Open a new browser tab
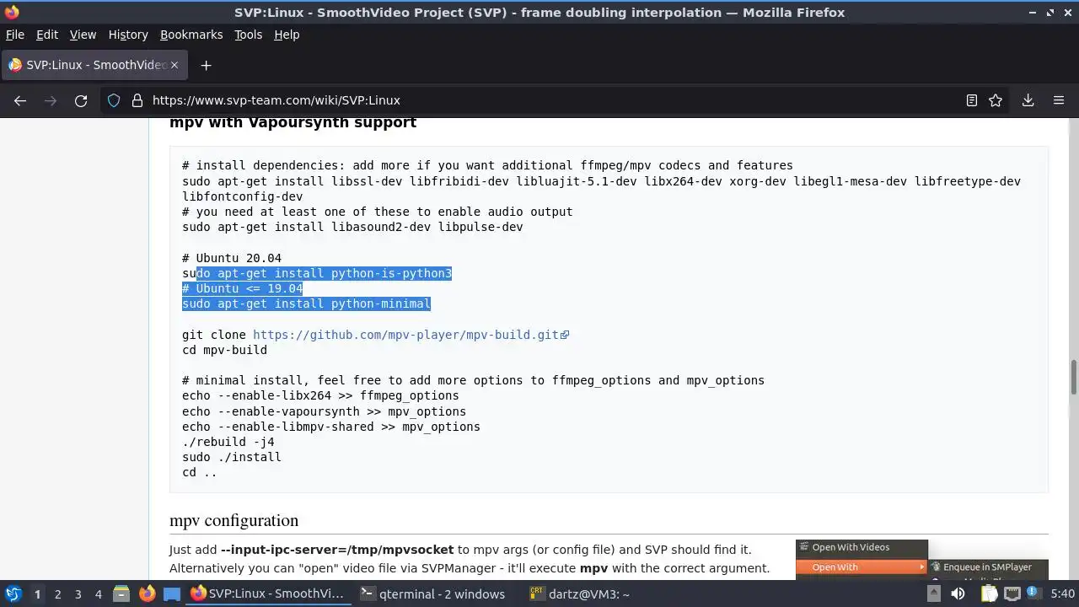 pos(206,65)
